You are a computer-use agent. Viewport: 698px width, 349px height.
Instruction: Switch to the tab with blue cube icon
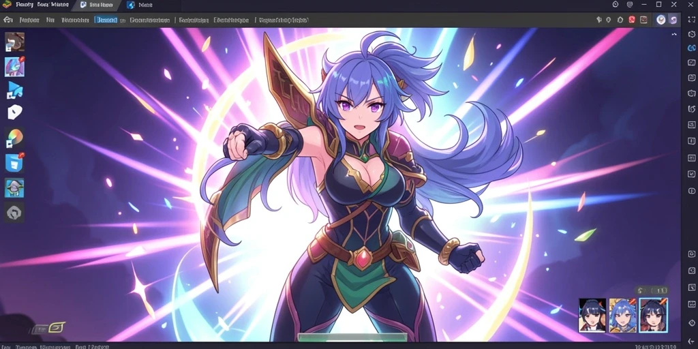[140, 5]
